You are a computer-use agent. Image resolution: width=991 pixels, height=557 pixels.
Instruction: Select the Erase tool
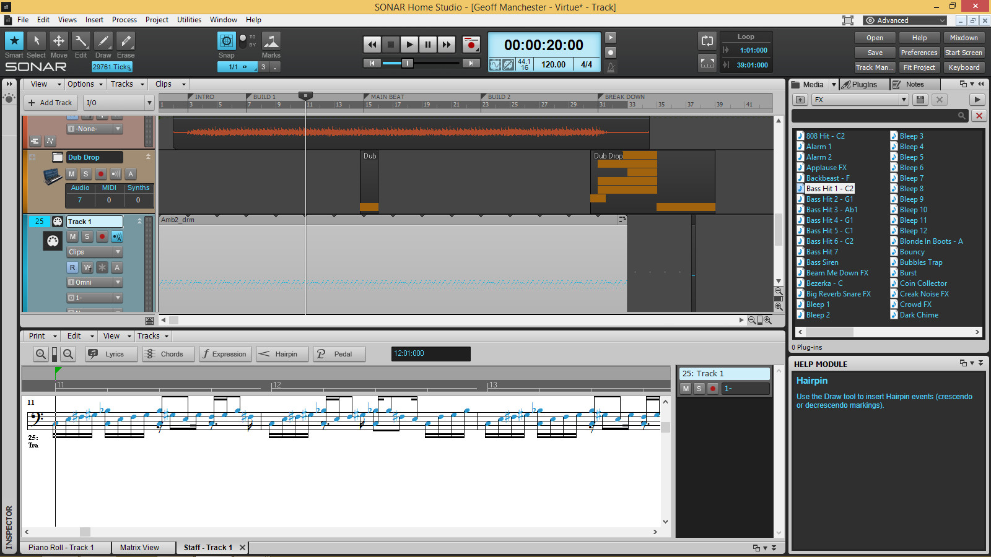(125, 40)
